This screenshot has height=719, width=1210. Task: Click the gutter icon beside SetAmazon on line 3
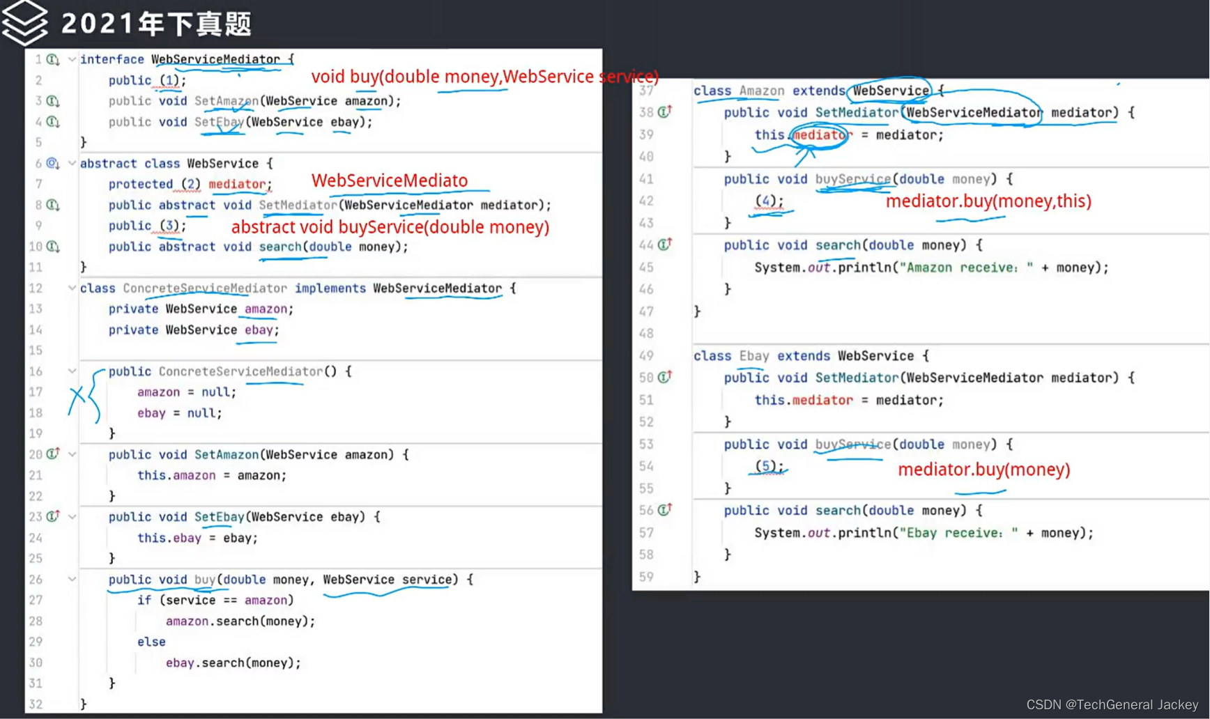[x=53, y=101]
